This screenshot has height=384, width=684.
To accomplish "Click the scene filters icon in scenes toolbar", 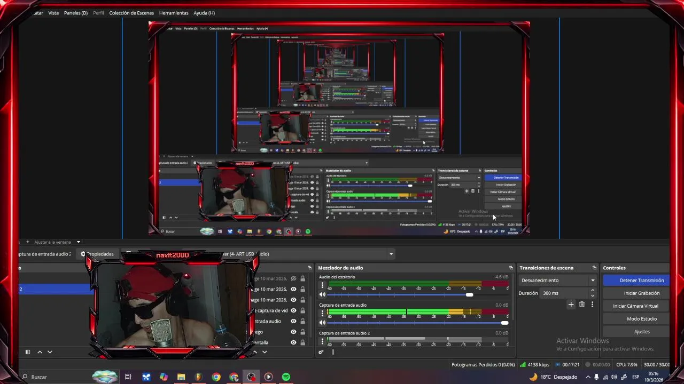I will pyautogui.click(x=28, y=352).
